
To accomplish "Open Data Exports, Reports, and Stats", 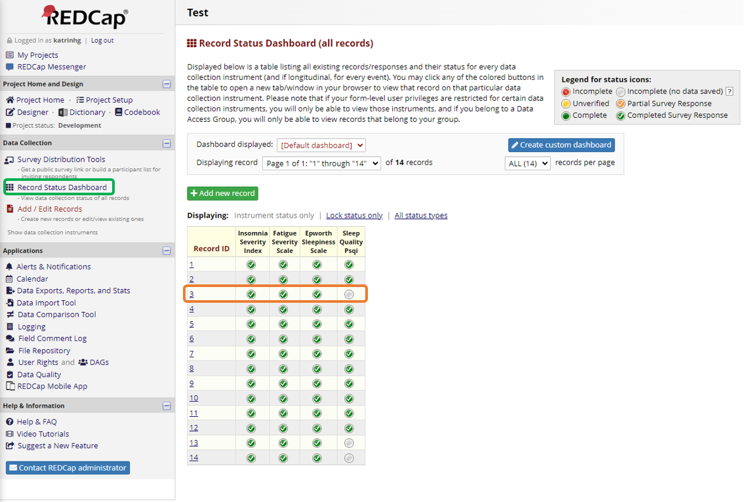I will tap(73, 291).
